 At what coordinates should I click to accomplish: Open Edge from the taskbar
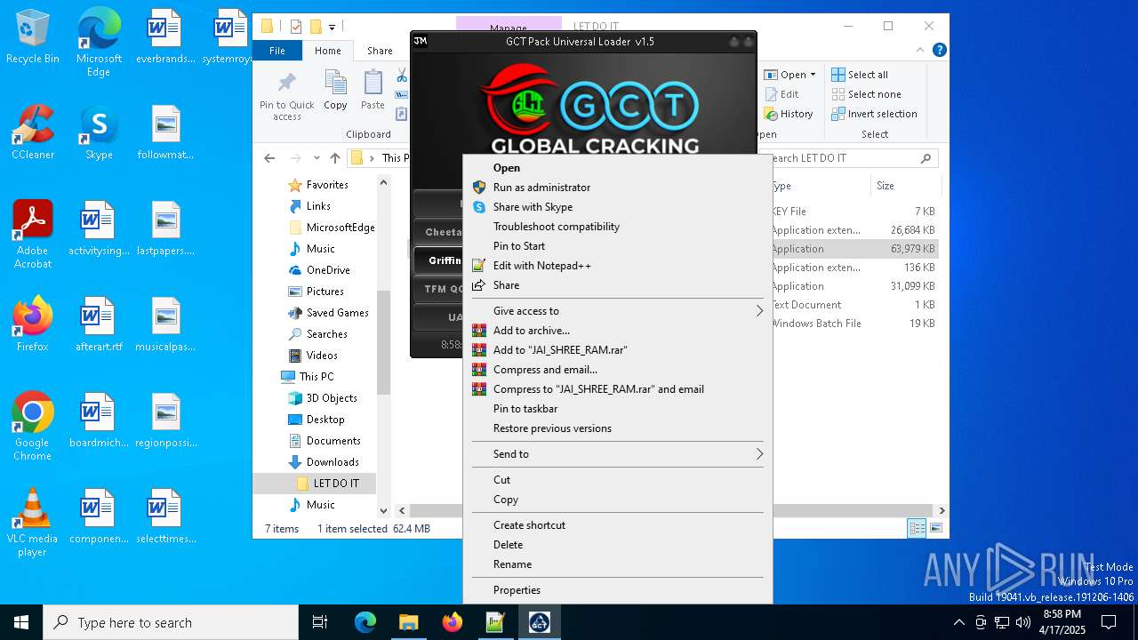click(x=365, y=622)
